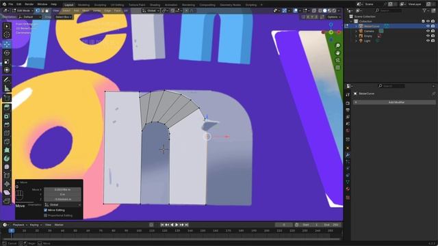Click the zoom magnifier viewport gizmo
Screen dimensions: 438x246
pos(337,46)
